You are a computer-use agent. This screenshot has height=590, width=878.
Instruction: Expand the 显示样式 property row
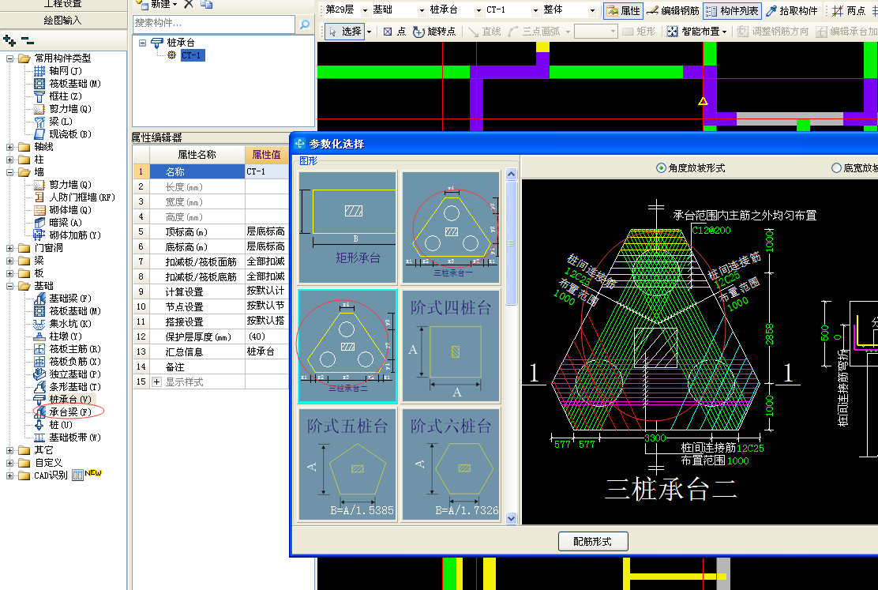(x=157, y=382)
